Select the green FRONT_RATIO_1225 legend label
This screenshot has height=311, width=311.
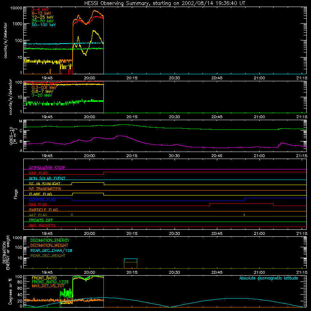coord(50,282)
